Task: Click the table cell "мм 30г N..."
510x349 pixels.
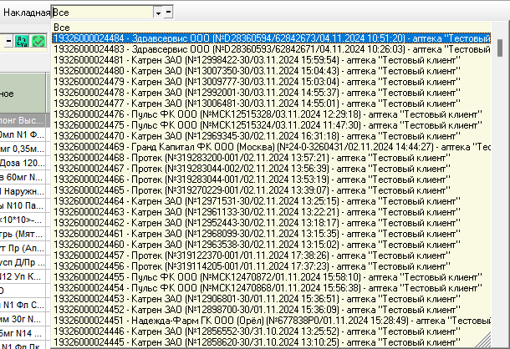Action: (x=23, y=319)
